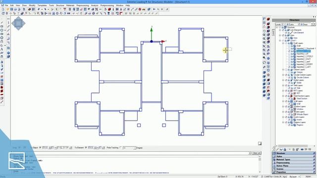
Task: Toggle the To Element snap checkbox
Action: click(x=86, y=148)
